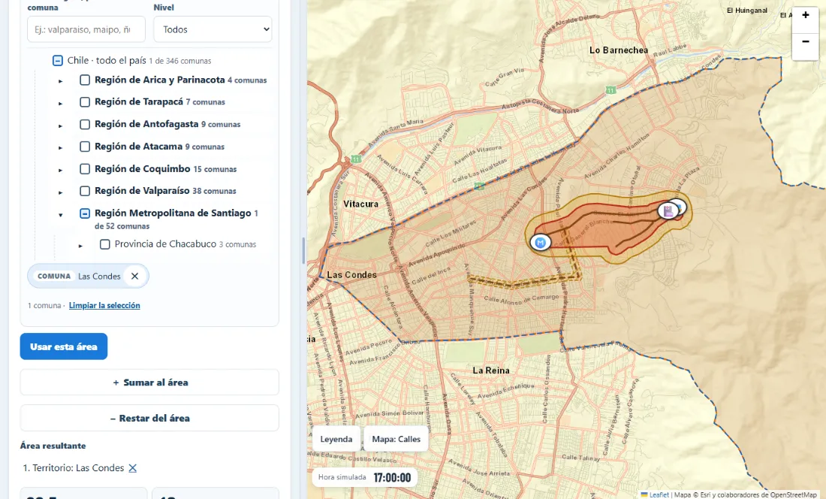Click '1 de 346 comunas' count text
The width and height of the screenshot is (826, 499).
(x=180, y=61)
